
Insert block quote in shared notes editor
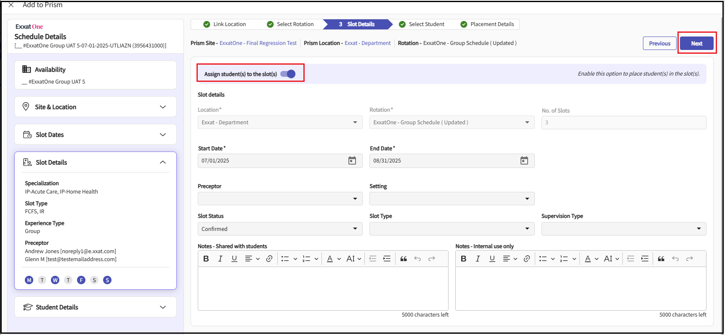[x=404, y=259]
